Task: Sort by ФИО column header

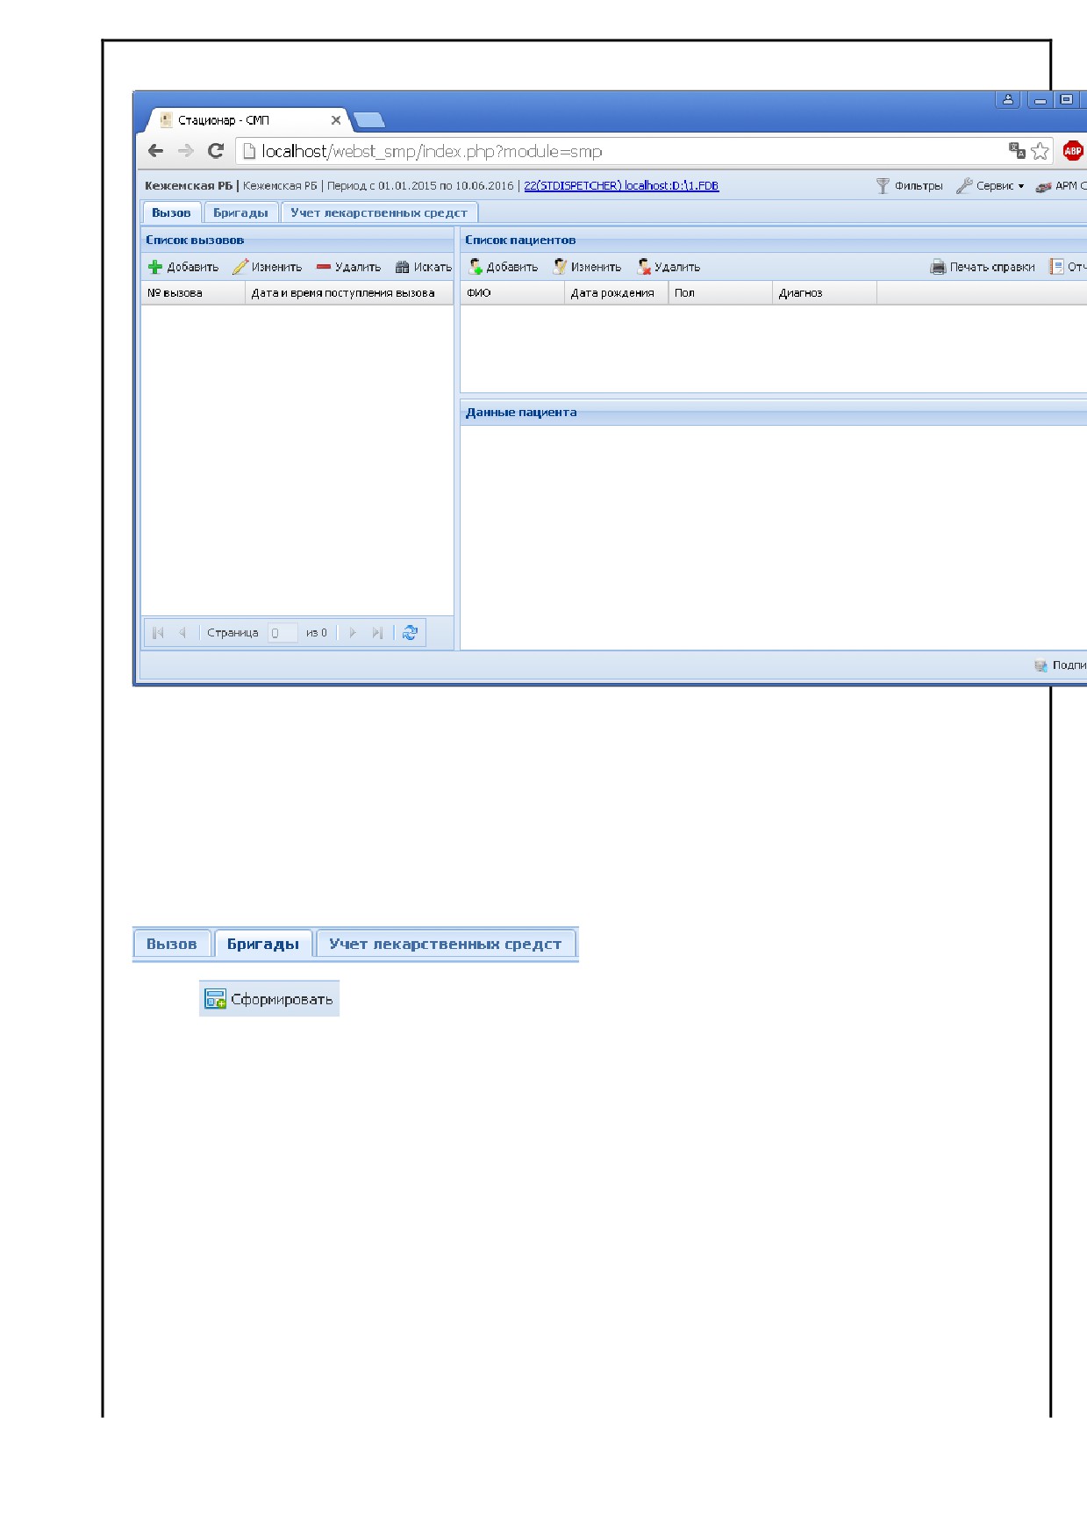Action: click(512, 293)
